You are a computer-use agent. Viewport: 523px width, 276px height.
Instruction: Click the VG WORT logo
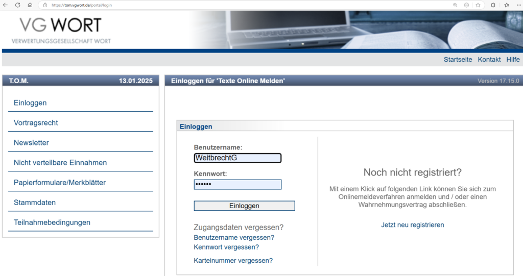[x=61, y=30]
